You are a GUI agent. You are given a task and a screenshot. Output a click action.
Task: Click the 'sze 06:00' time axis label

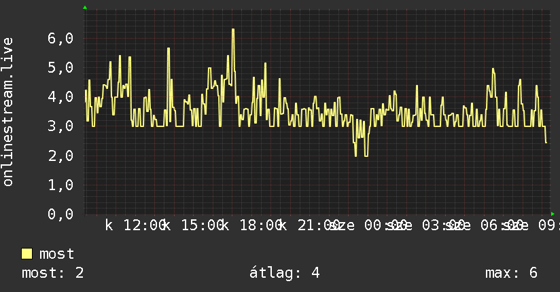point(484,225)
